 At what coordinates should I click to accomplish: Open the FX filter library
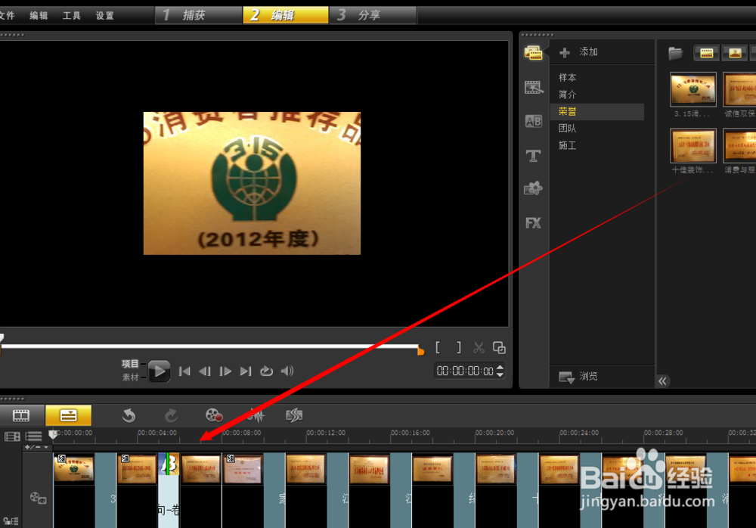coord(533,223)
